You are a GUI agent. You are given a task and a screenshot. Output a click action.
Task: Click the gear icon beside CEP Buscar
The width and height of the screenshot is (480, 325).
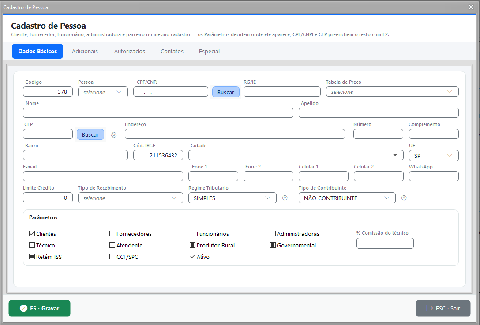pyautogui.click(x=114, y=135)
